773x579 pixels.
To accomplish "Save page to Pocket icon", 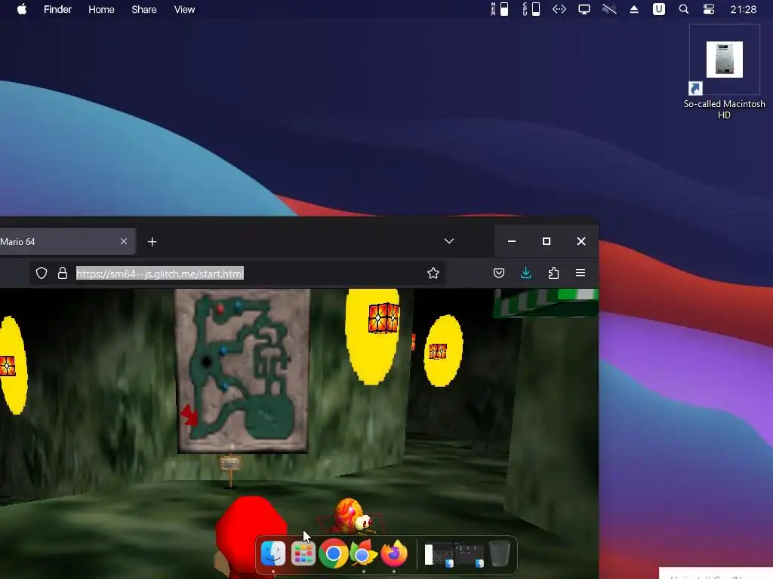I will [x=499, y=273].
